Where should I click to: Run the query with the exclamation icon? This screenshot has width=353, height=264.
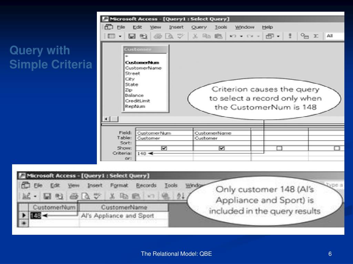[290, 36]
